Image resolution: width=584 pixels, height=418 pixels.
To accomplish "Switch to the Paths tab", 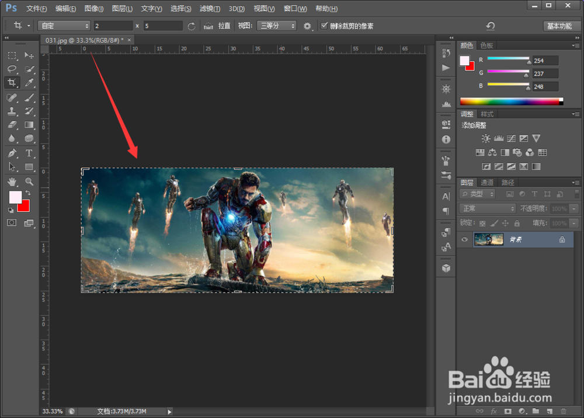I will (507, 182).
